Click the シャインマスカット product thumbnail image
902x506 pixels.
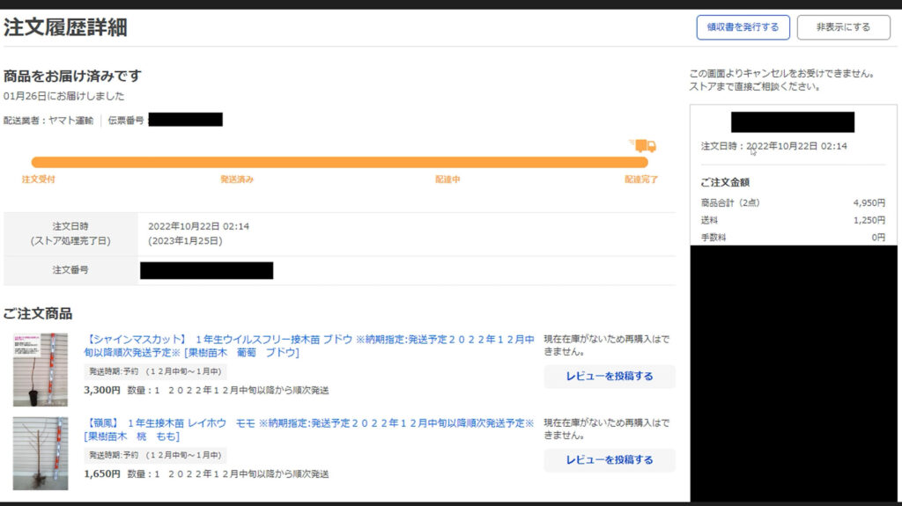41,369
